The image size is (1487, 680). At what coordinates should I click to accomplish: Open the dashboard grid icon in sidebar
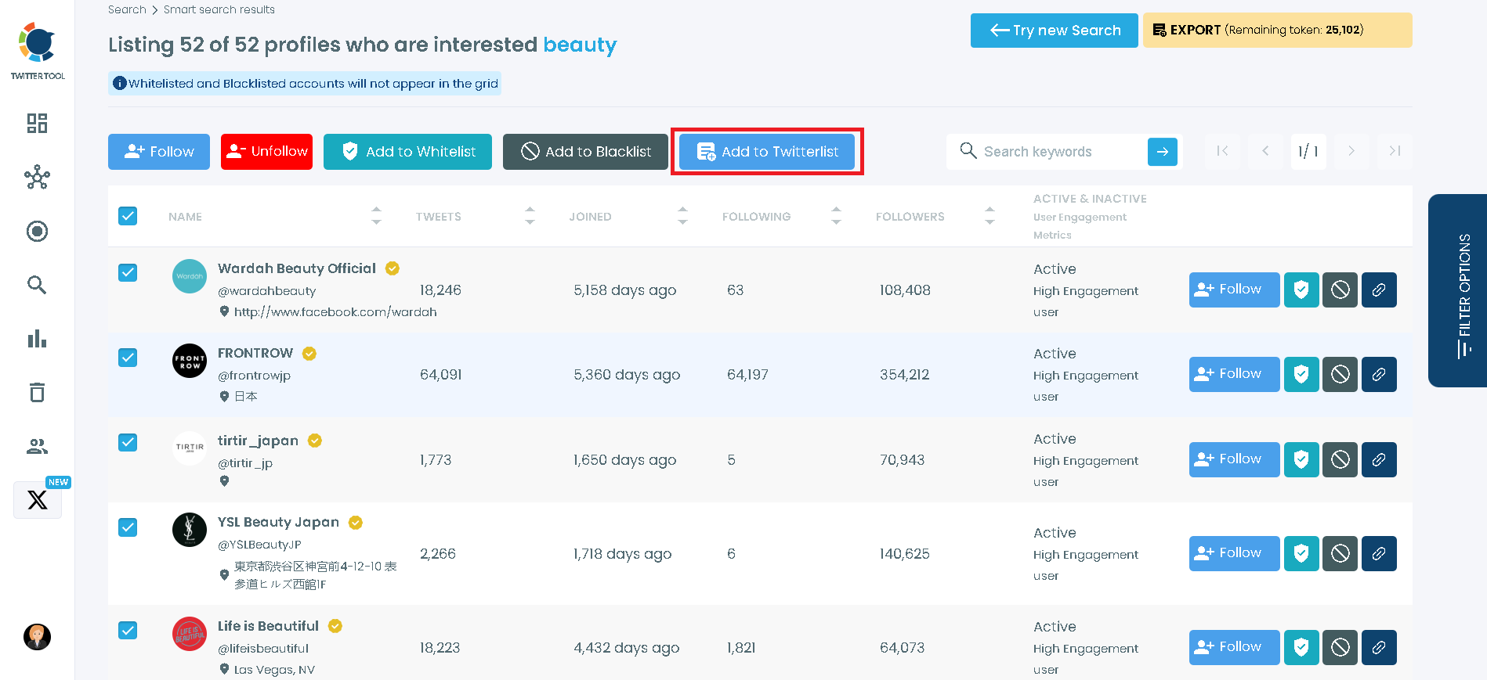tap(37, 123)
